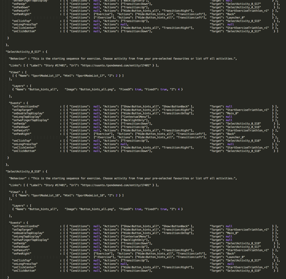Click the "SelectActivity_0_S18" block key name

click(23, 171)
